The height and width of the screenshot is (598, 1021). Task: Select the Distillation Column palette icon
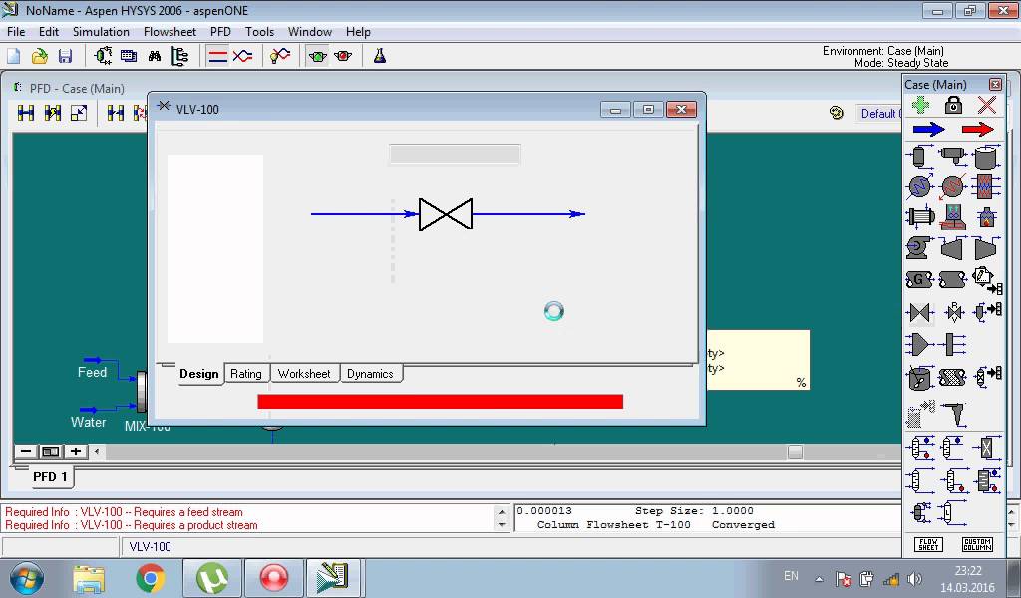pyautogui.click(x=919, y=448)
